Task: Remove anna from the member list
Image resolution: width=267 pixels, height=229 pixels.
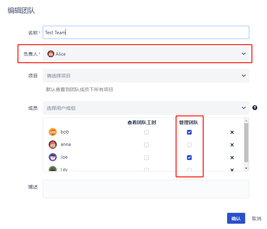Action: (x=232, y=145)
